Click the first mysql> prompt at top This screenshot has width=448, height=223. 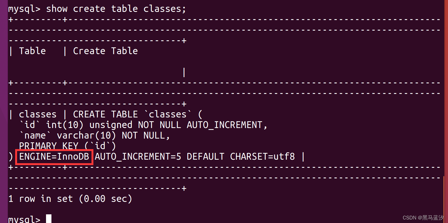pyautogui.click(x=24, y=9)
